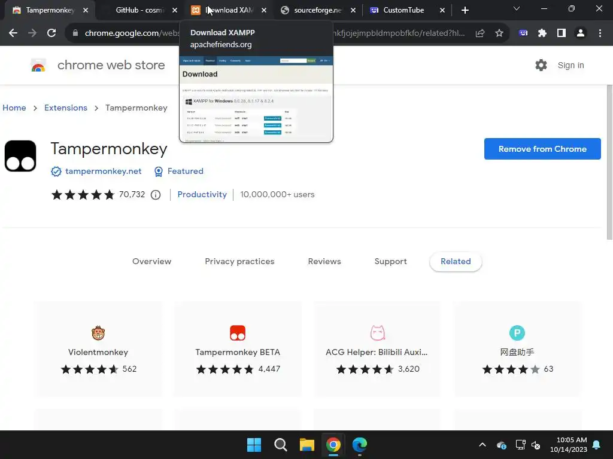Bookmark this page with the star icon

point(499,33)
